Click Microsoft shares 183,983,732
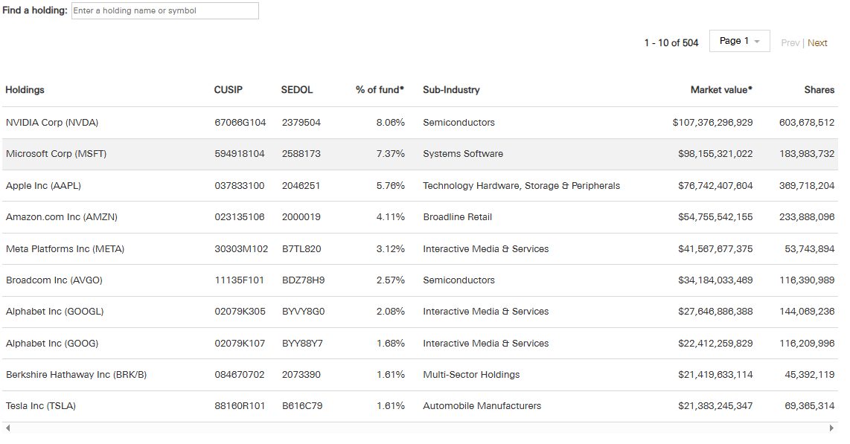This screenshot has width=850, height=444. pyautogui.click(x=807, y=154)
